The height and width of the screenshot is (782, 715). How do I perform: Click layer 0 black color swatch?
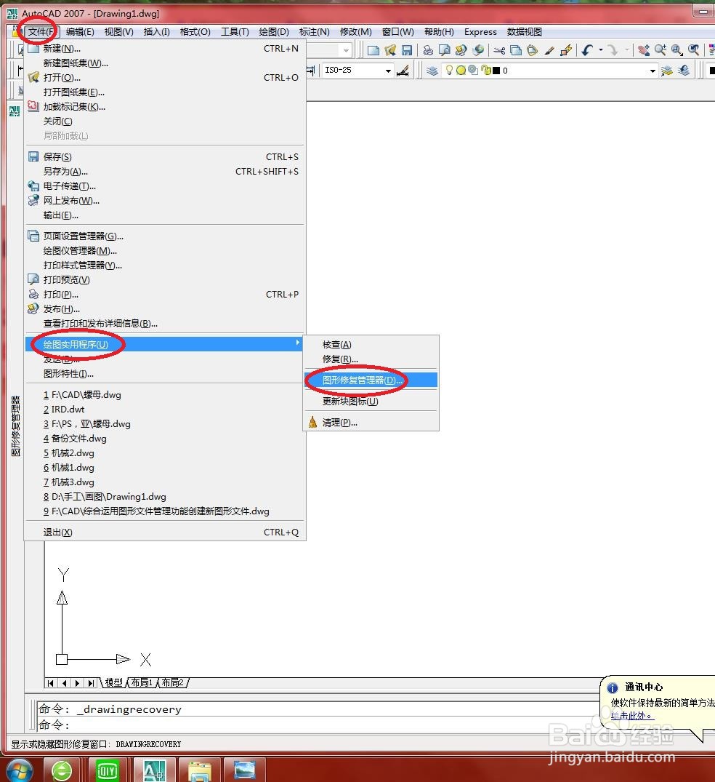point(496,71)
